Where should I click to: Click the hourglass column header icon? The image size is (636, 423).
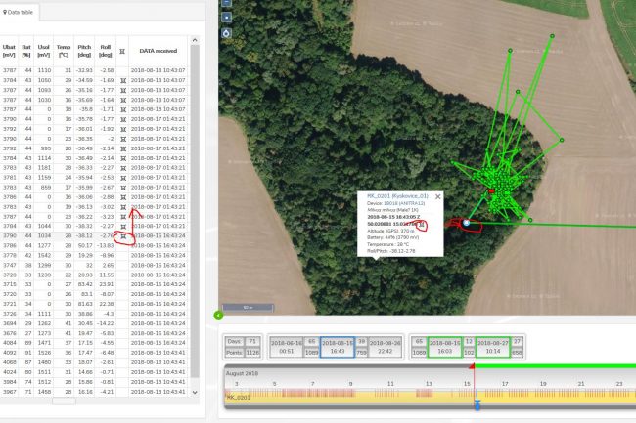coord(121,49)
